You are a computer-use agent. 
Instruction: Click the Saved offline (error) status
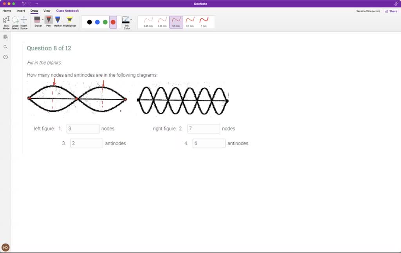tap(368, 11)
